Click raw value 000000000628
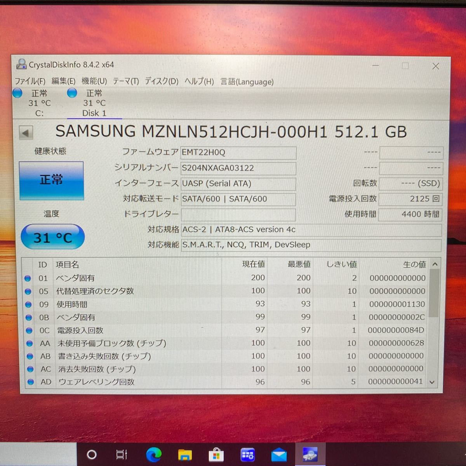Viewport: 466px width, 466px height. click(396, 343)
